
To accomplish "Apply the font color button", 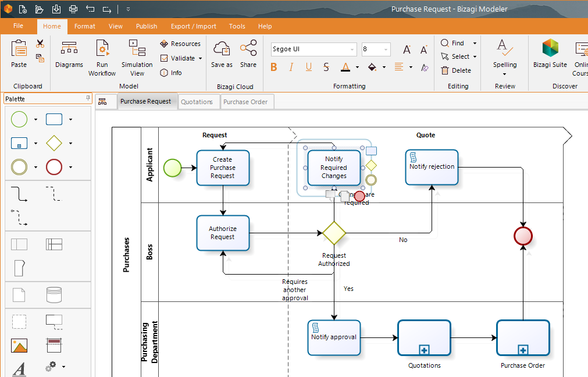I will click(345, 67).
